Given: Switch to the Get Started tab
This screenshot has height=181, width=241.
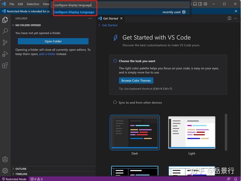Looking at the screenshot, I should tap(111, 18).
